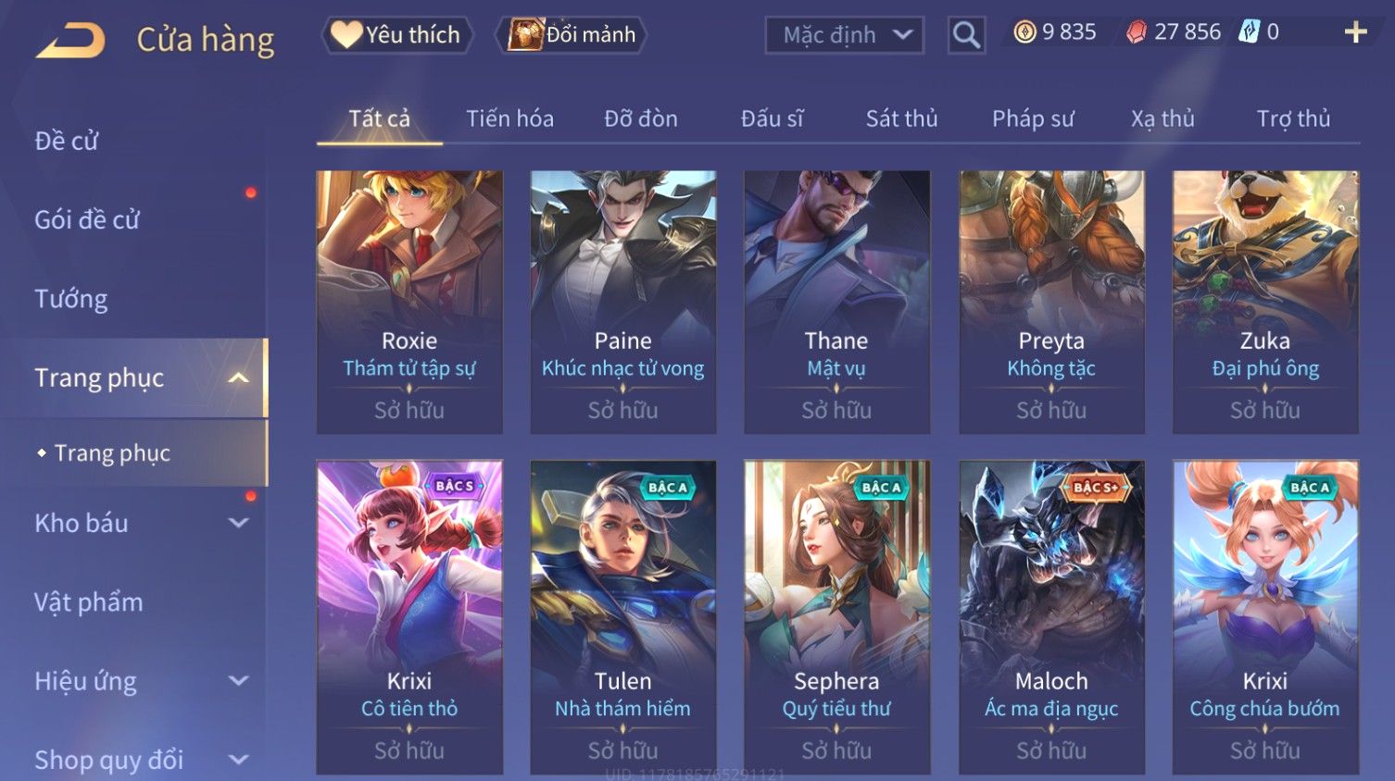
Task: Collapse the Trang phục sidebar section
Action: [133, 378]
